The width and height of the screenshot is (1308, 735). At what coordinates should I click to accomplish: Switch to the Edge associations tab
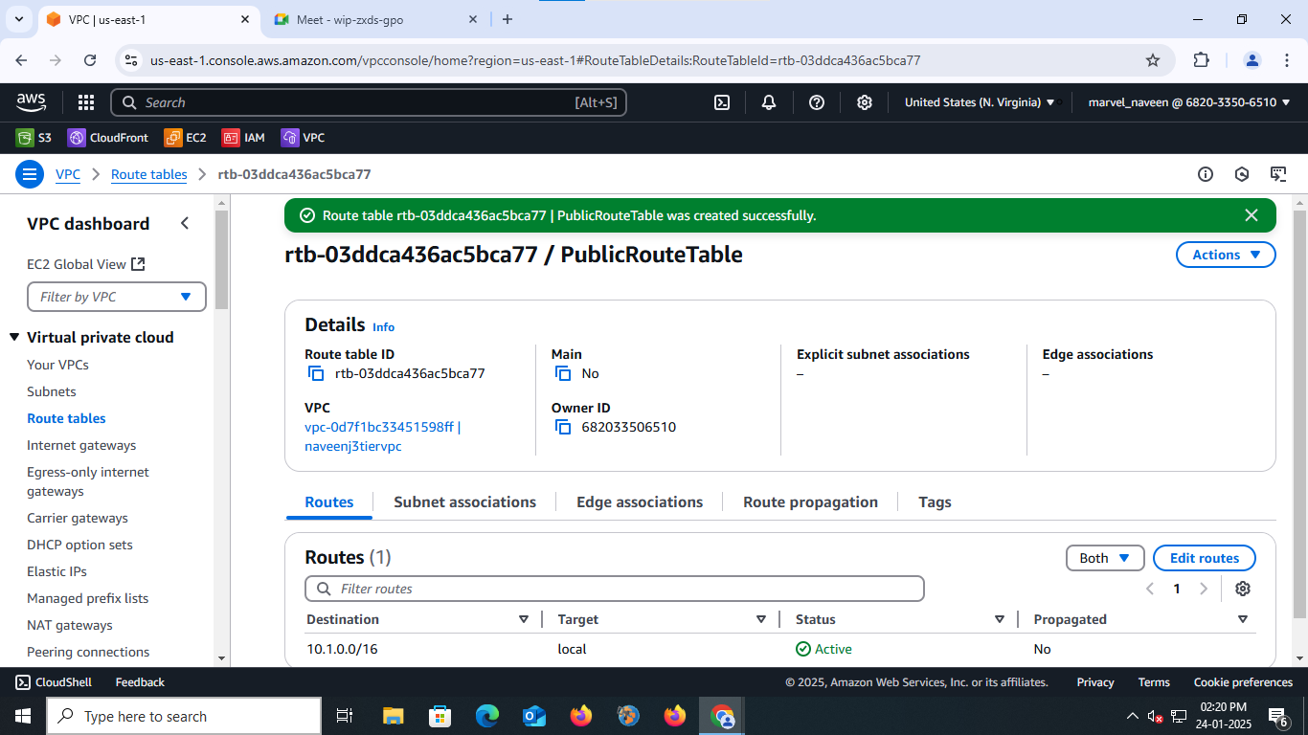point(640,501)
